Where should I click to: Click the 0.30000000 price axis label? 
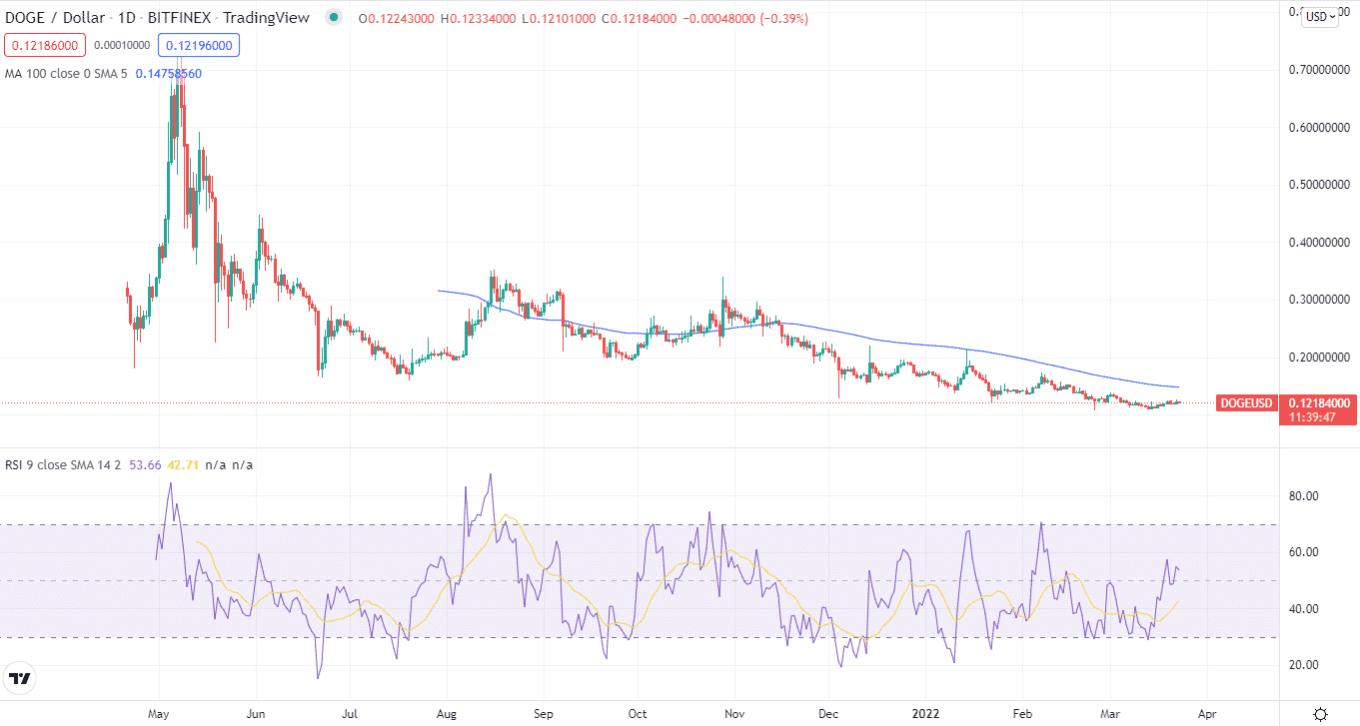(1320, 300)
